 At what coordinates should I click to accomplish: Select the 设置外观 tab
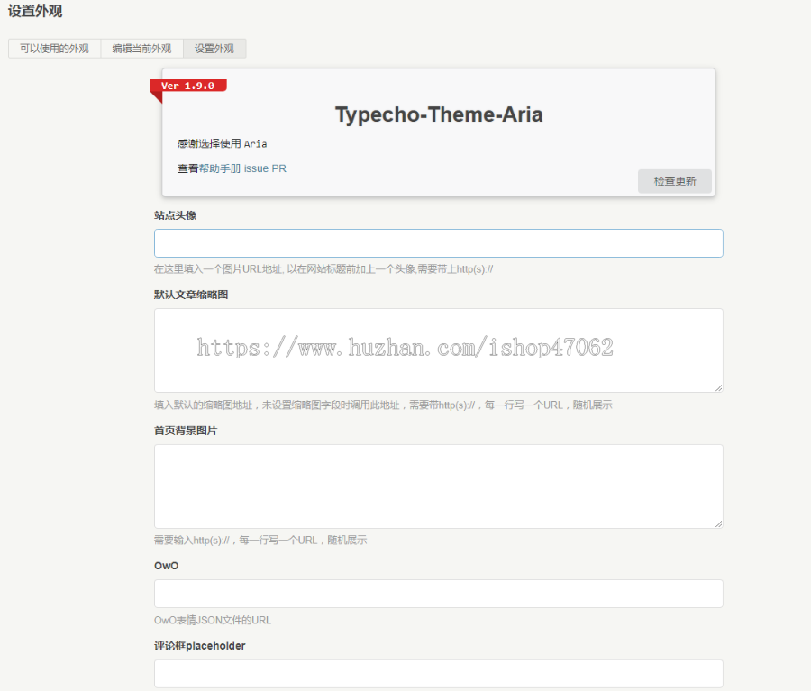[x=214, y=49]
